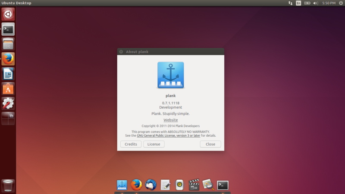Click the 'Development' label in dialog
Screen dimensions: 345x194
pyautogui.click(x=171, y=107)
